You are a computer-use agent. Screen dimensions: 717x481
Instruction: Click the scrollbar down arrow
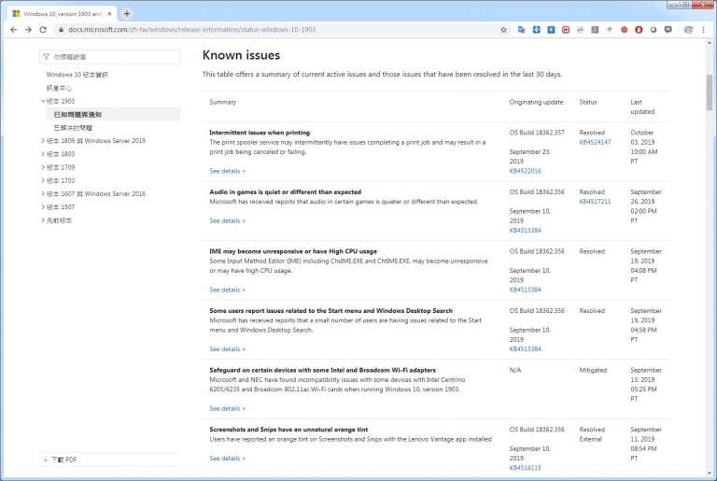click(710, 474)
